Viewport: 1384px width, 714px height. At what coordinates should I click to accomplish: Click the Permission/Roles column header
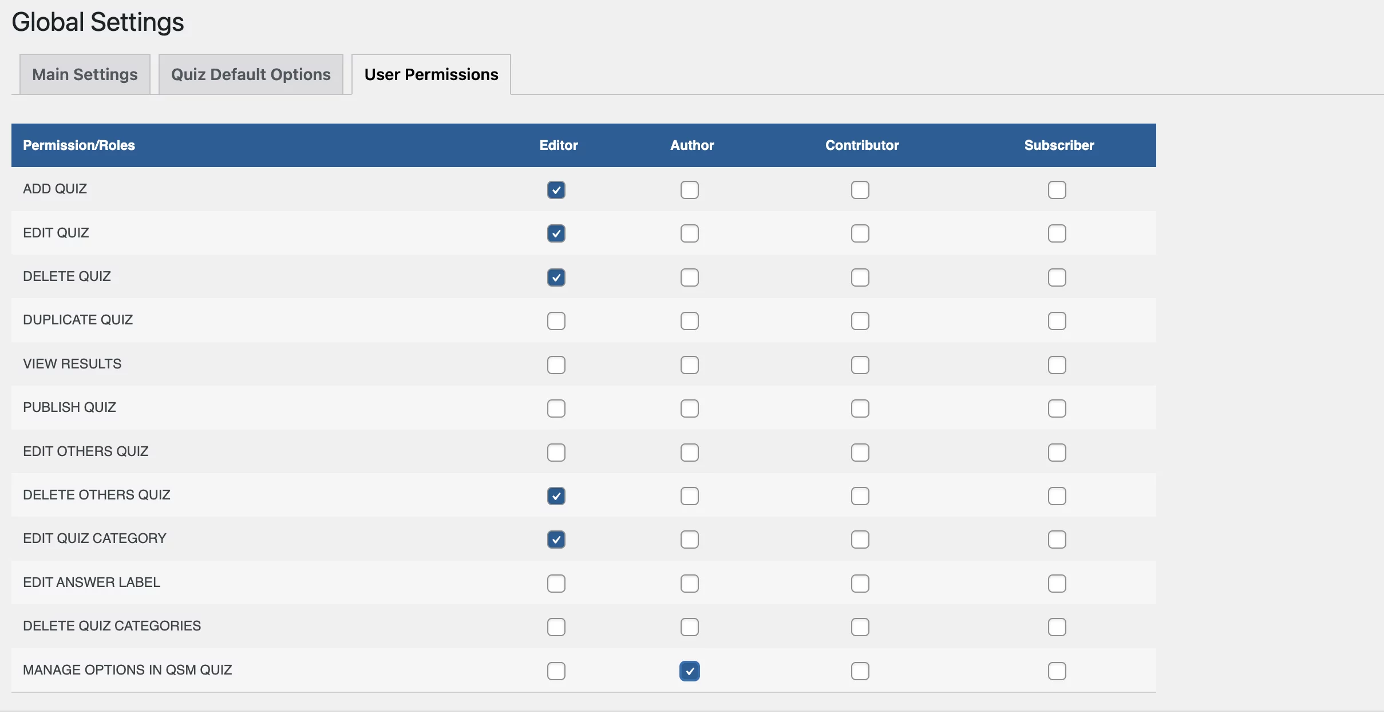[x=79, y=145]
